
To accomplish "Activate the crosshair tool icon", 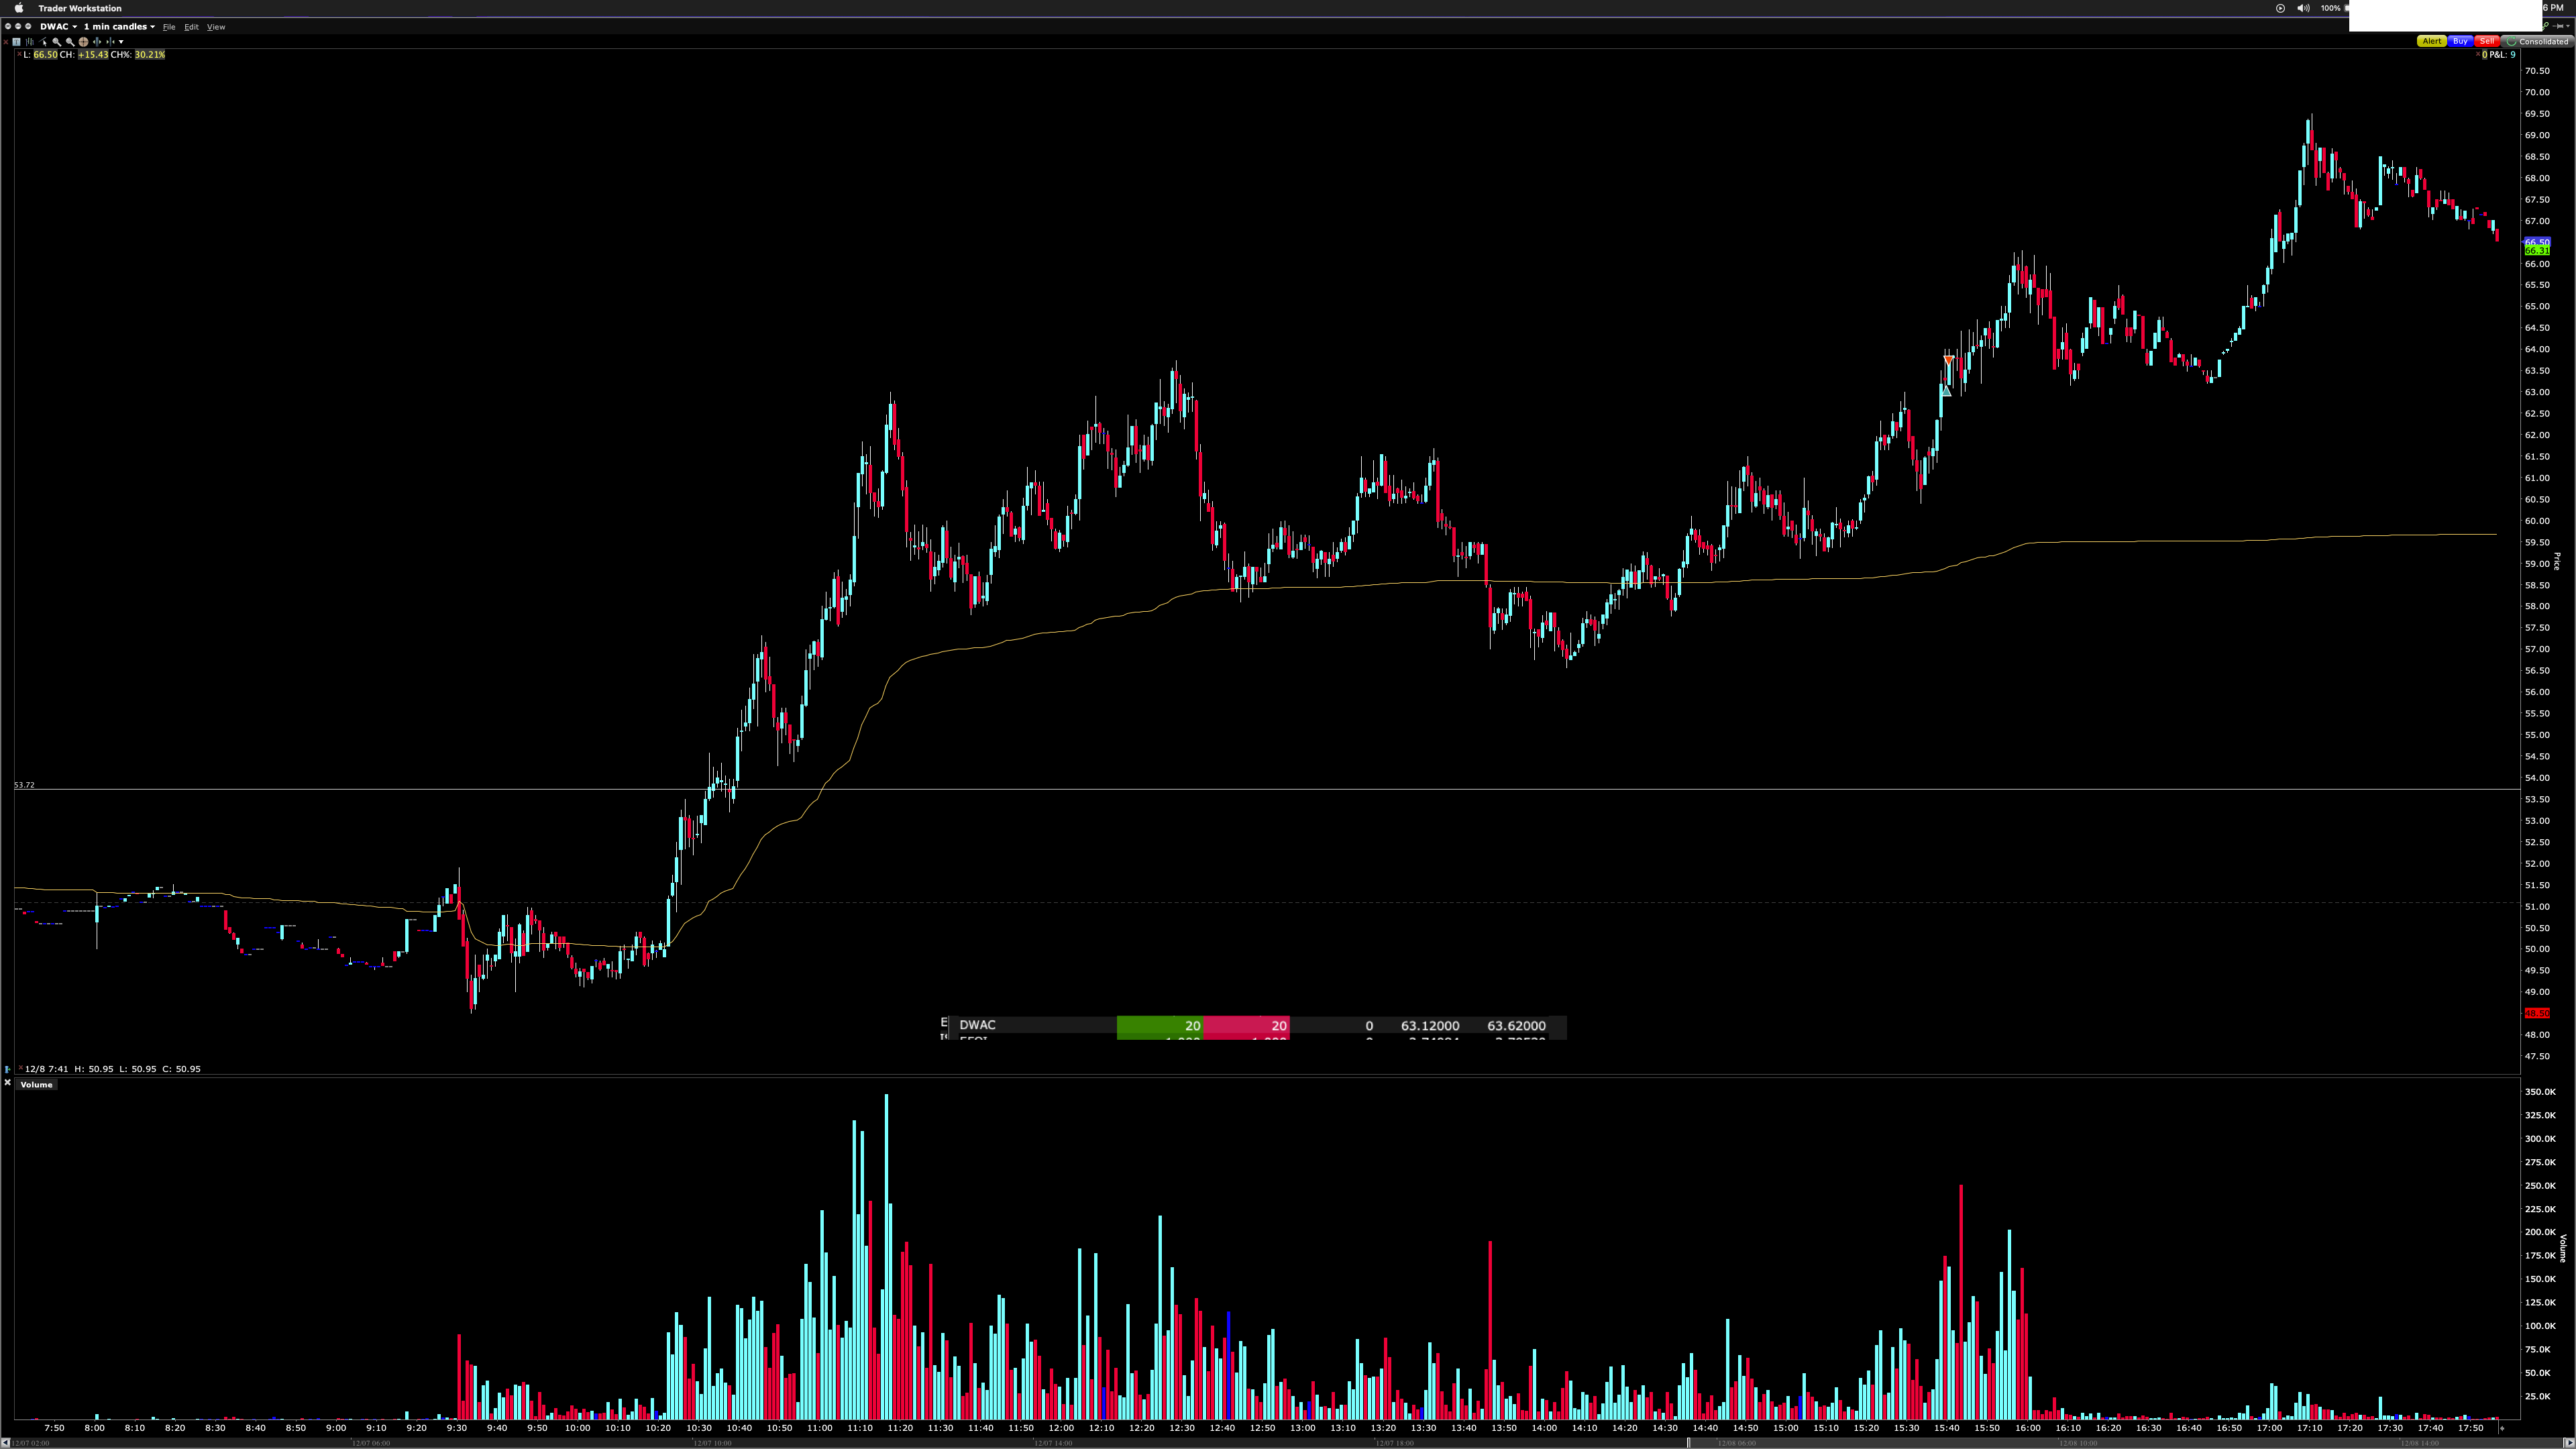I will coord(84,42).
